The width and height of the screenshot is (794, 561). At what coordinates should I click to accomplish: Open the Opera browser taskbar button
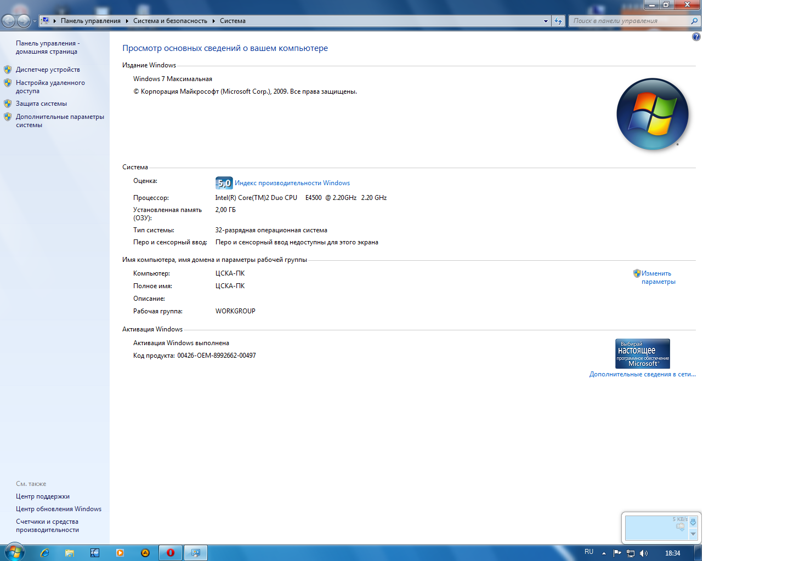click(171, 553)
